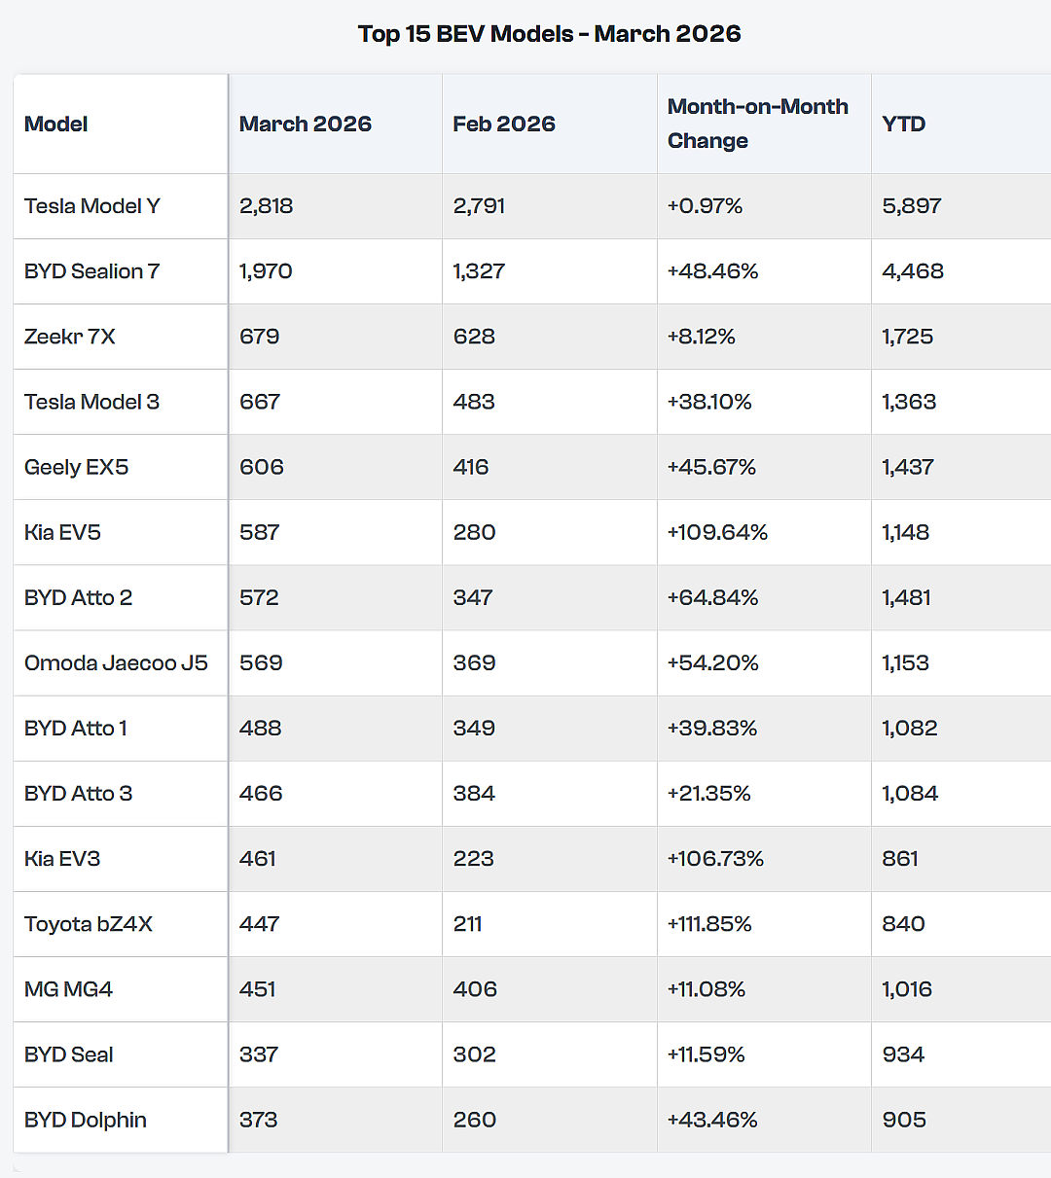Click the Kia EV5 +109.64% change cell

[x=764, y=532]
